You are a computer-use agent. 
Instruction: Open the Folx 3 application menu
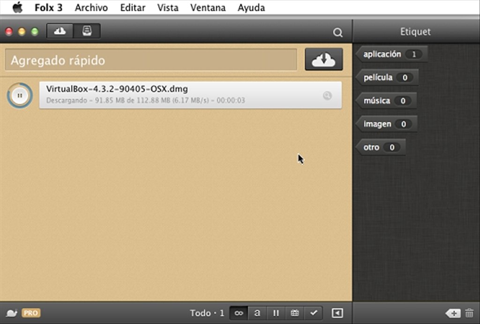coord(48,8)
